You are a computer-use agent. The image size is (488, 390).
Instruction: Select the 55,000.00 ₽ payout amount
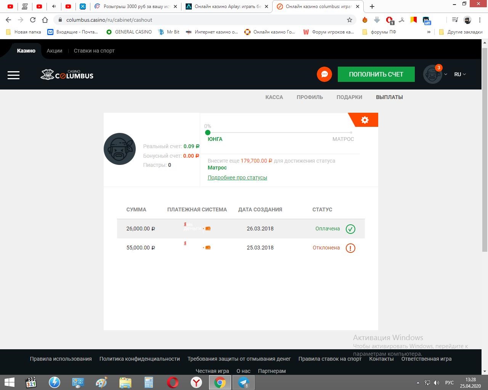click(x=141, y=248)
